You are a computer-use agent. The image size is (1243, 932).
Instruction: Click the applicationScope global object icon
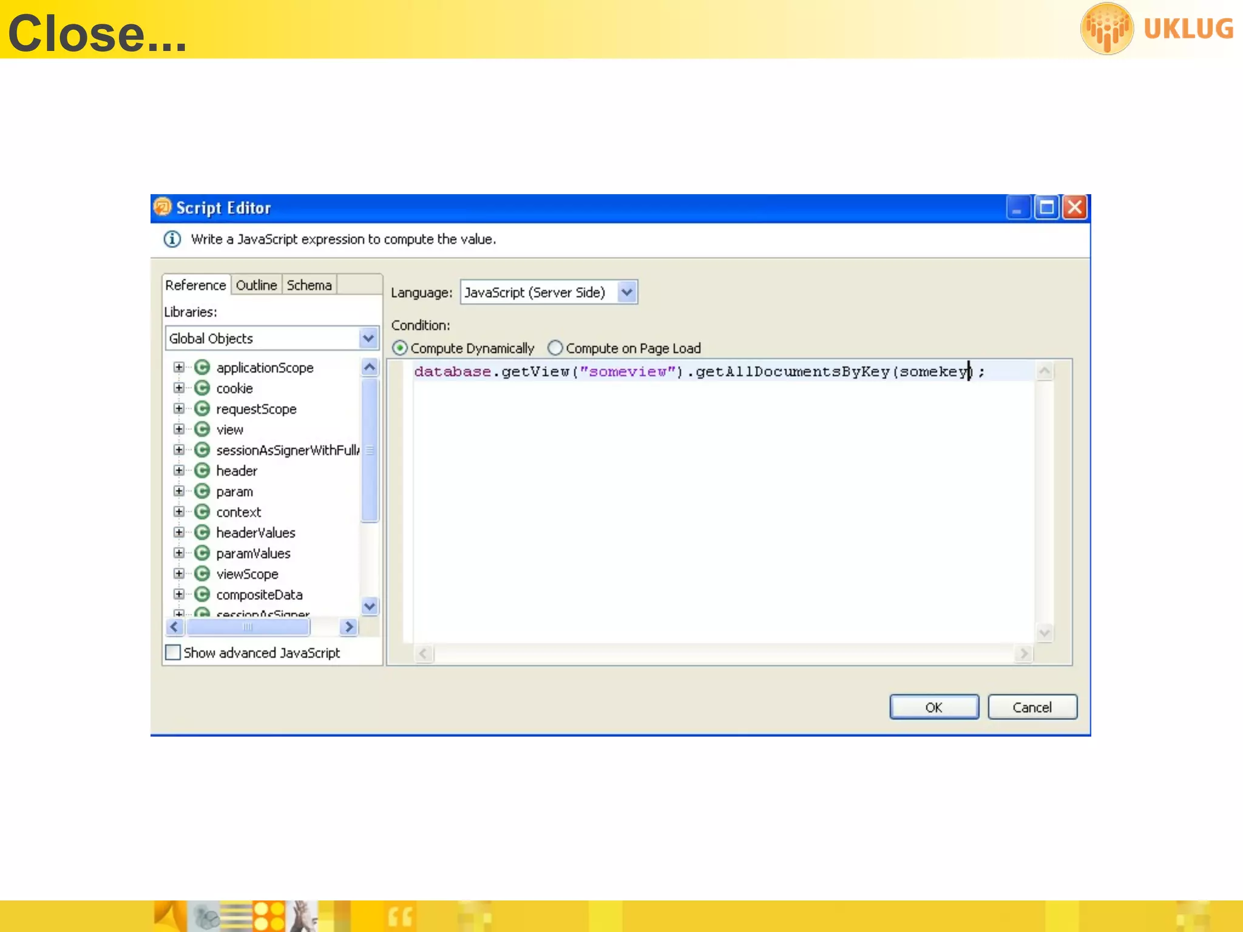click(202, 368)
